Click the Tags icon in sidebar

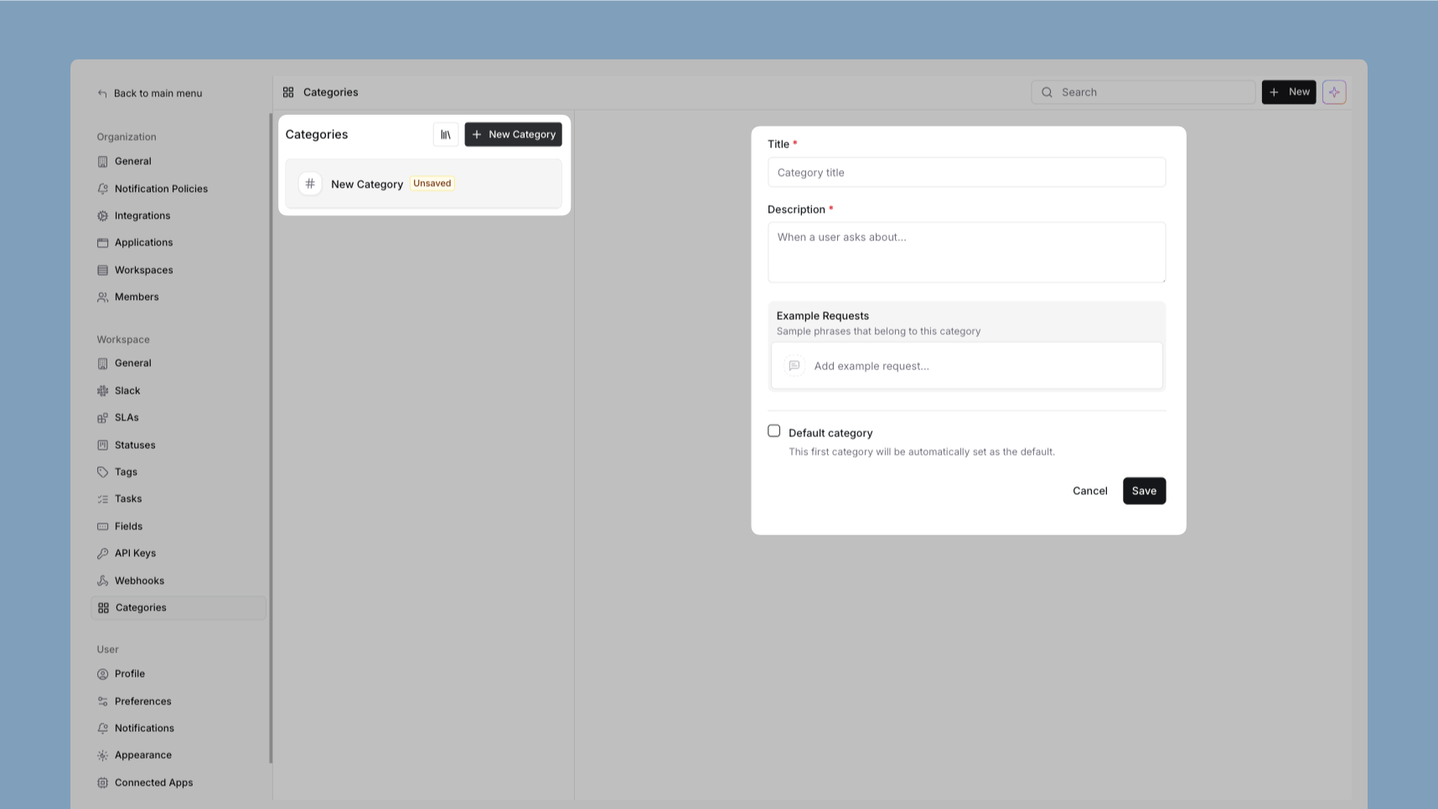(102, 472)
